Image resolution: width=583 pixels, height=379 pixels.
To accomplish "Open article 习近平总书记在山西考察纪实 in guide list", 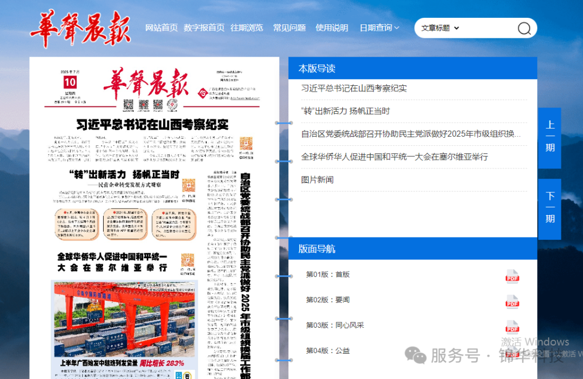I will 354,88.
